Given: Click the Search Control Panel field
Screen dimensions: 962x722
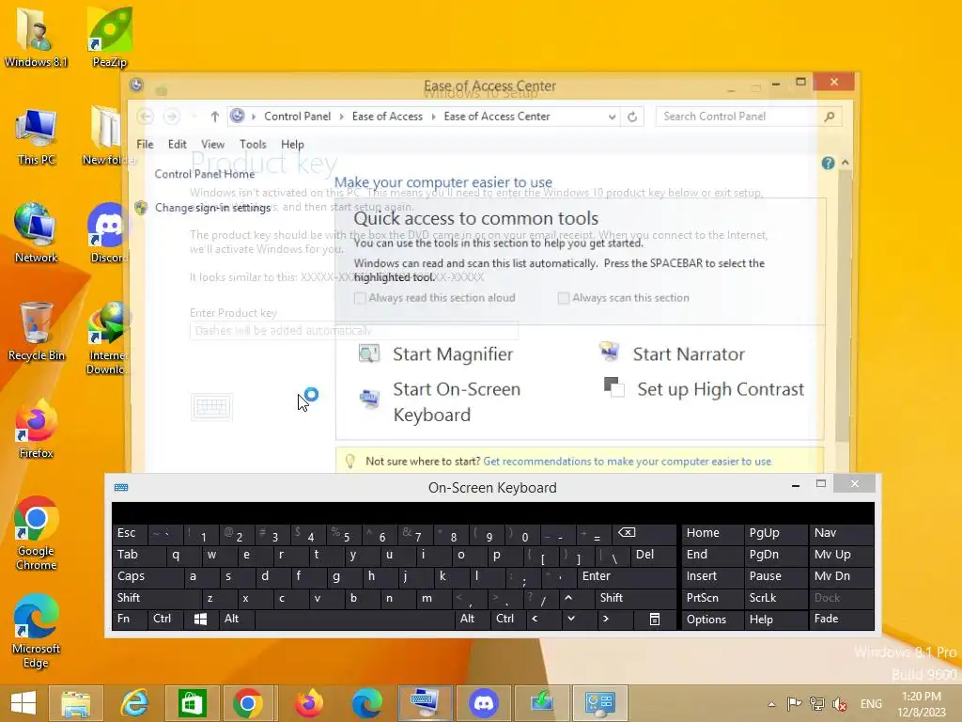Looking at the screenshot, I should [x=749, y=117].
